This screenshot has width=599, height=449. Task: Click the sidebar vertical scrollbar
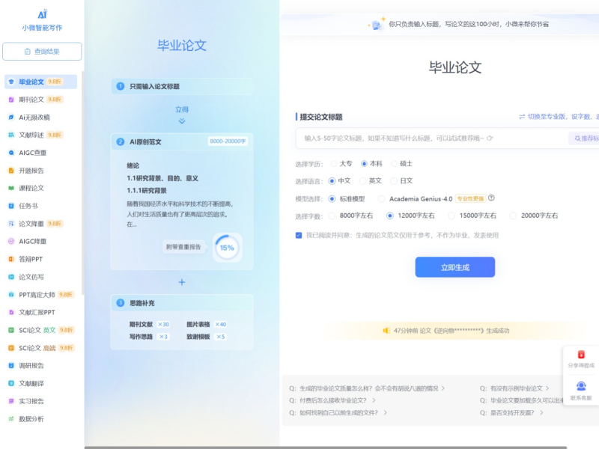coord(83,183)
